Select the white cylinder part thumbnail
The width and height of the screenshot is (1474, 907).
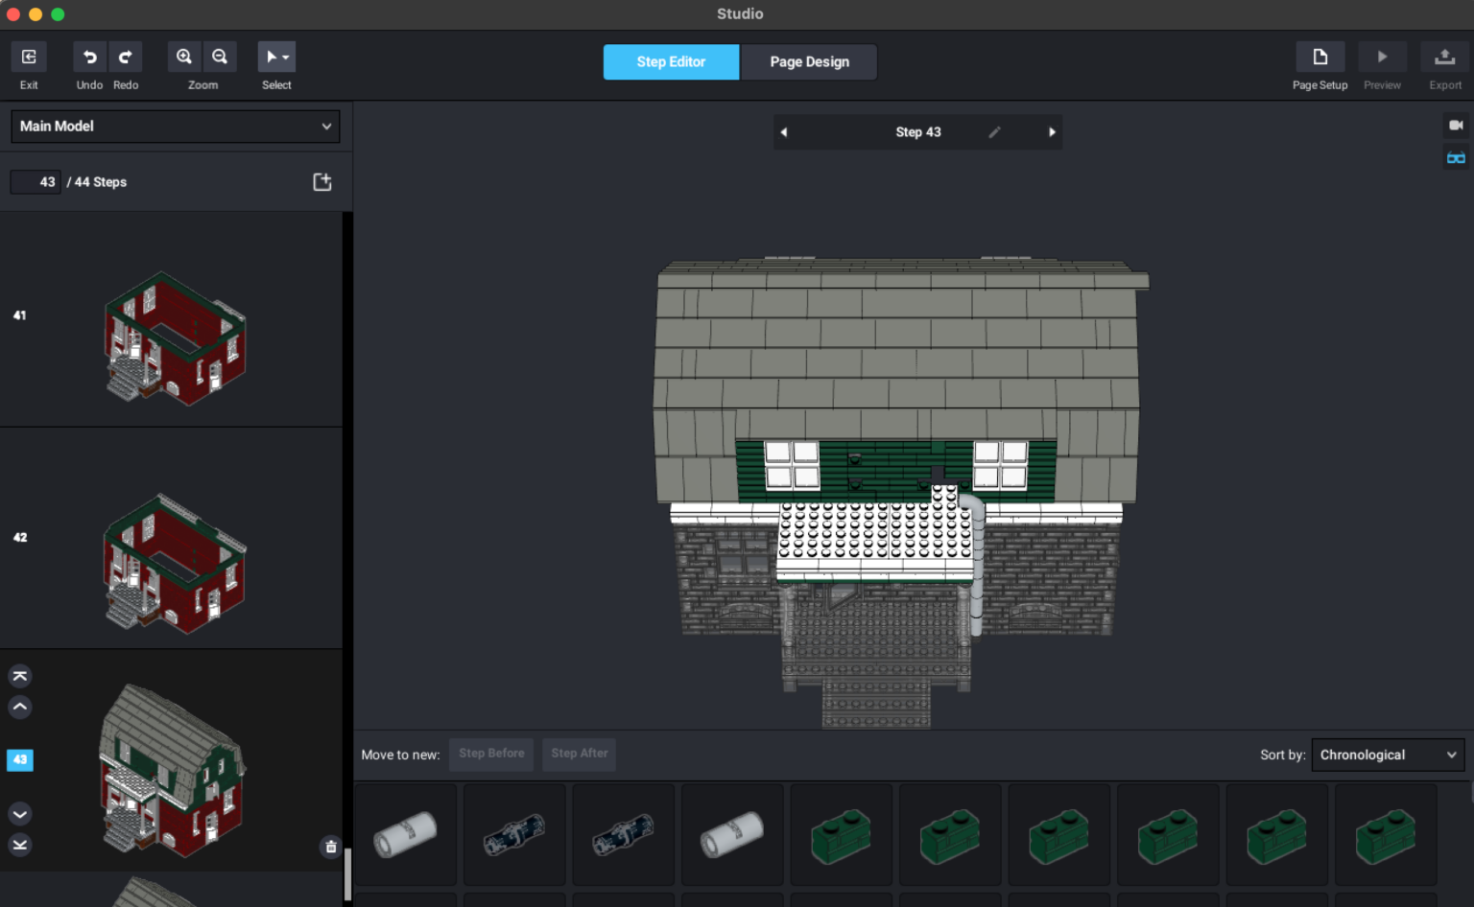pos(405,833)
